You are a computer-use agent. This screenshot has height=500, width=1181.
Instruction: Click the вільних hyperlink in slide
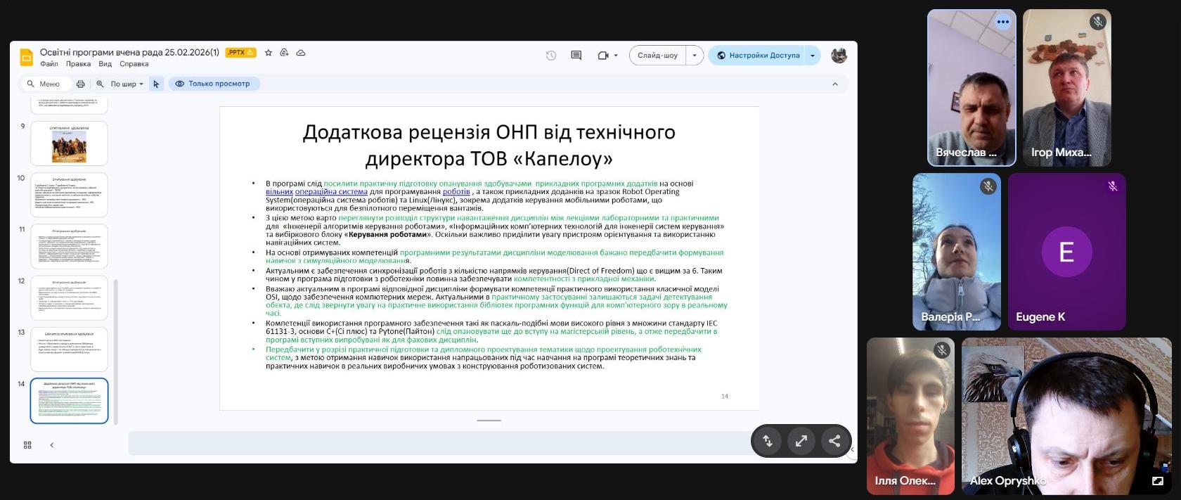(279, 191)
